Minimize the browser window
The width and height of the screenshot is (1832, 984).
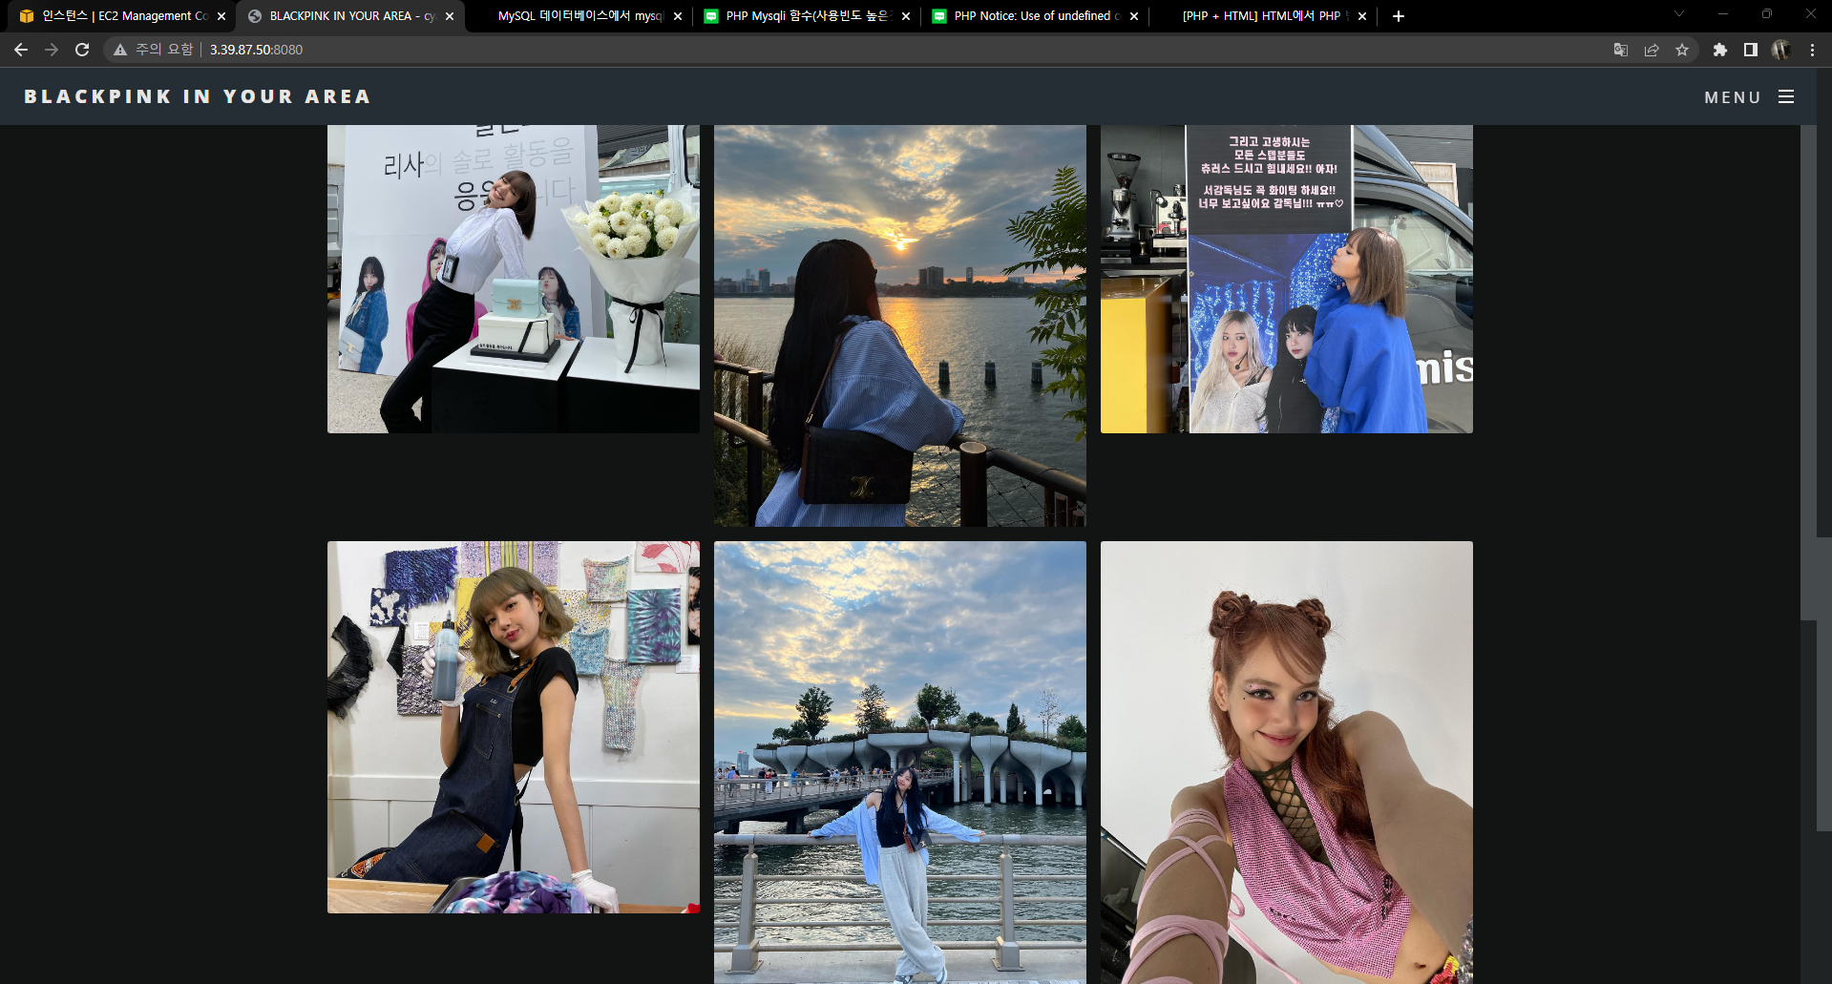[1723, 13]
